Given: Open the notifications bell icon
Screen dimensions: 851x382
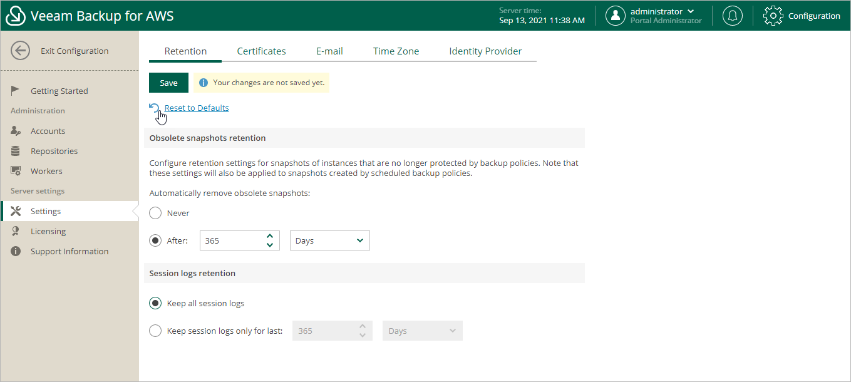Looking at the screenshot, I should click(733, 16).
